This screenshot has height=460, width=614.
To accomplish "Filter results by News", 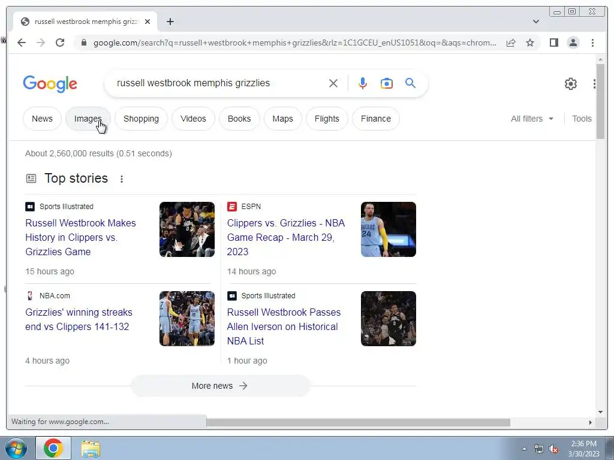I will coord(43,119).
